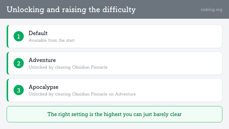The width and height of the screenshot is (229, 129).
Task: Click the 'Unlocking and raising the difficulty' heading
Action: tap(71, 10)
